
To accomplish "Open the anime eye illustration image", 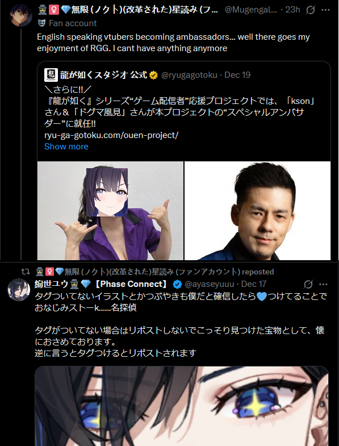I will coord(182,406).
